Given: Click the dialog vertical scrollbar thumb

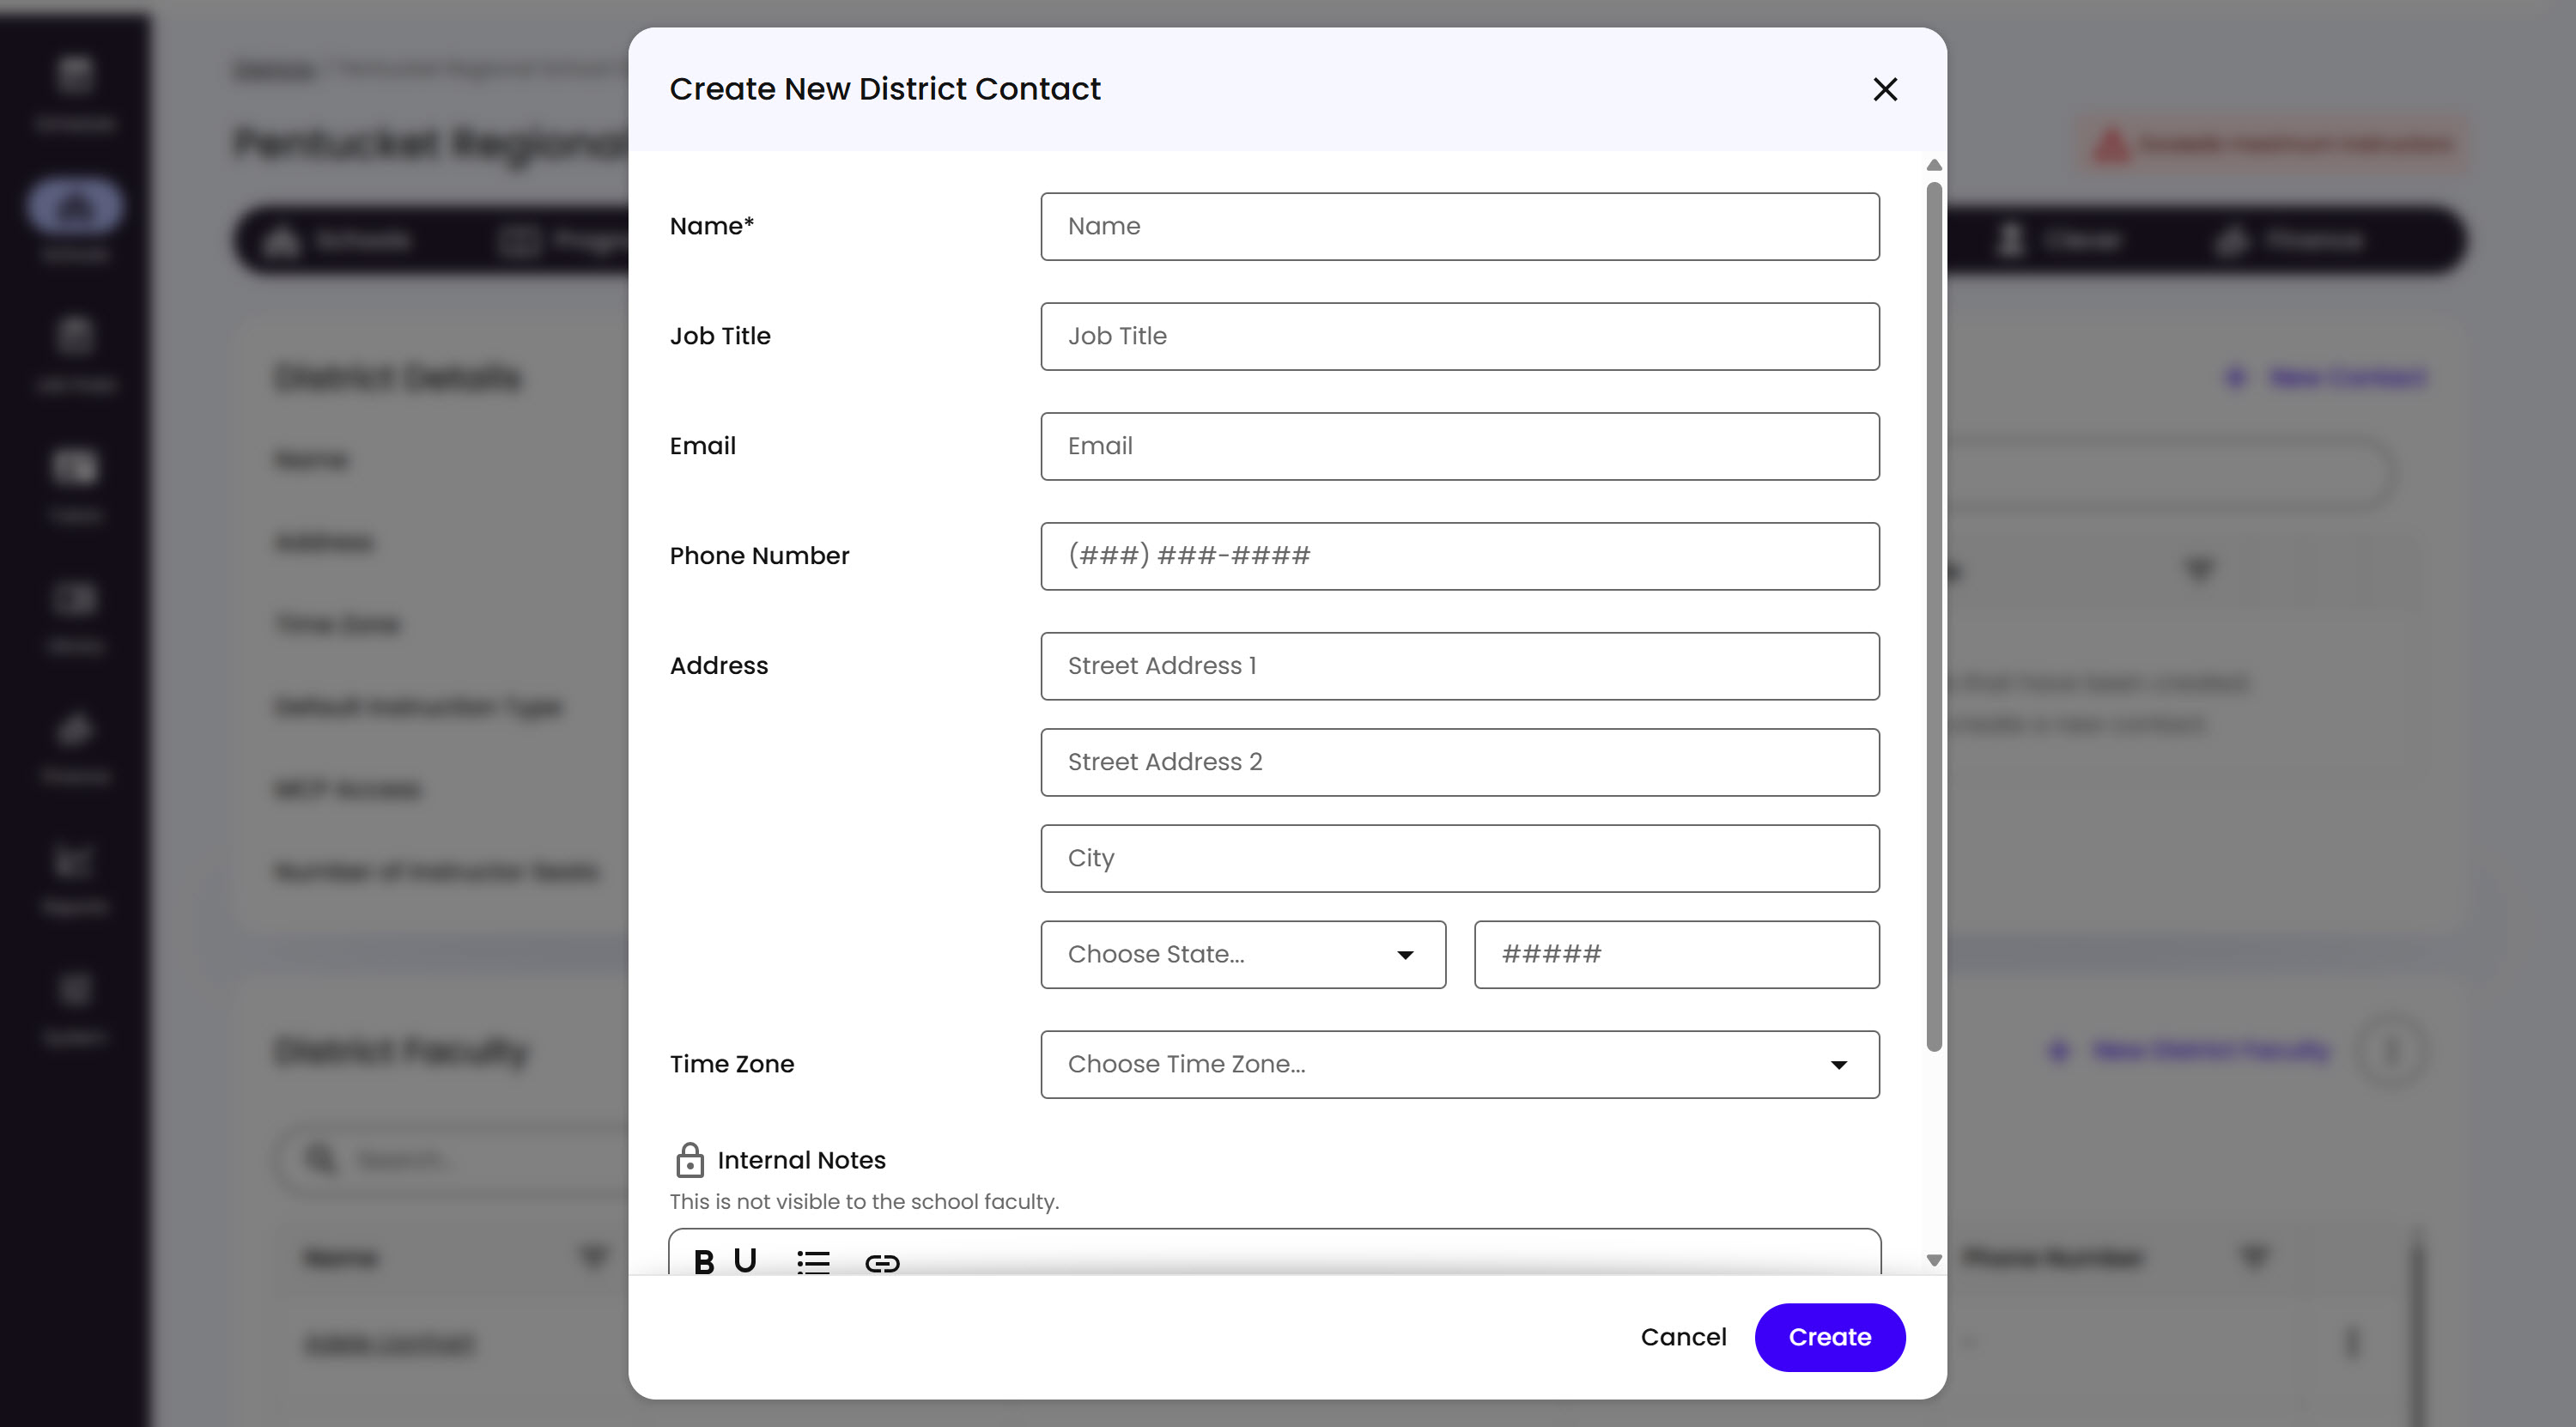Looking at the screenshot, I should pos(1934,617).
